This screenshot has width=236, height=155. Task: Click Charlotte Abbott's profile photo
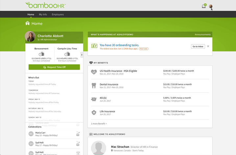[x=30, y=36]
